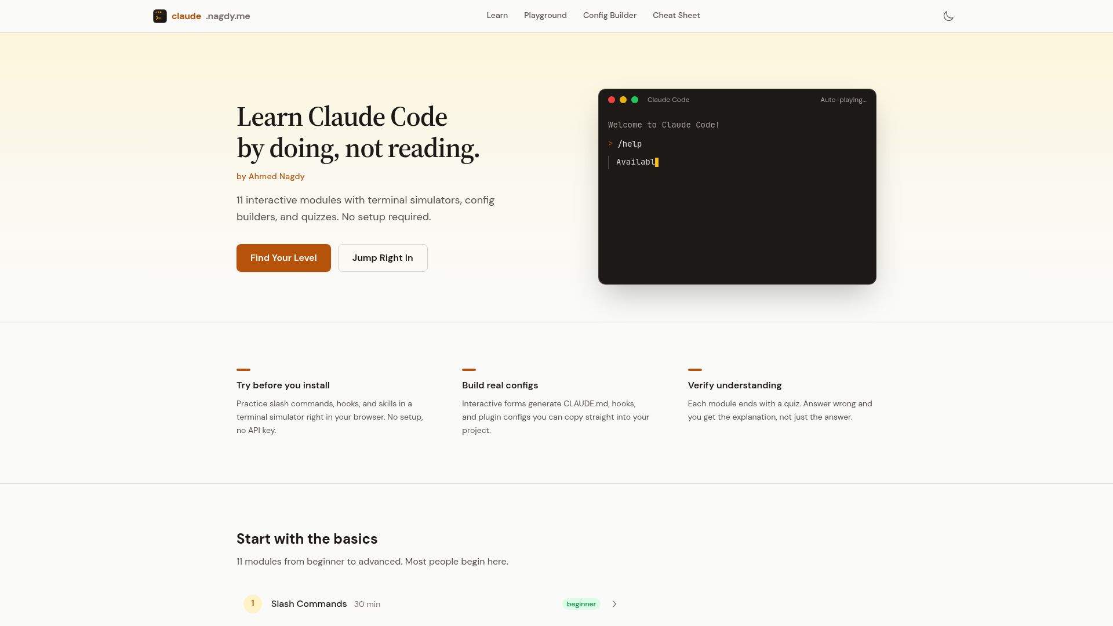Click the Build real configs heading
The width and height of the screenshot is (1113, 626).
tap(500, 385)
